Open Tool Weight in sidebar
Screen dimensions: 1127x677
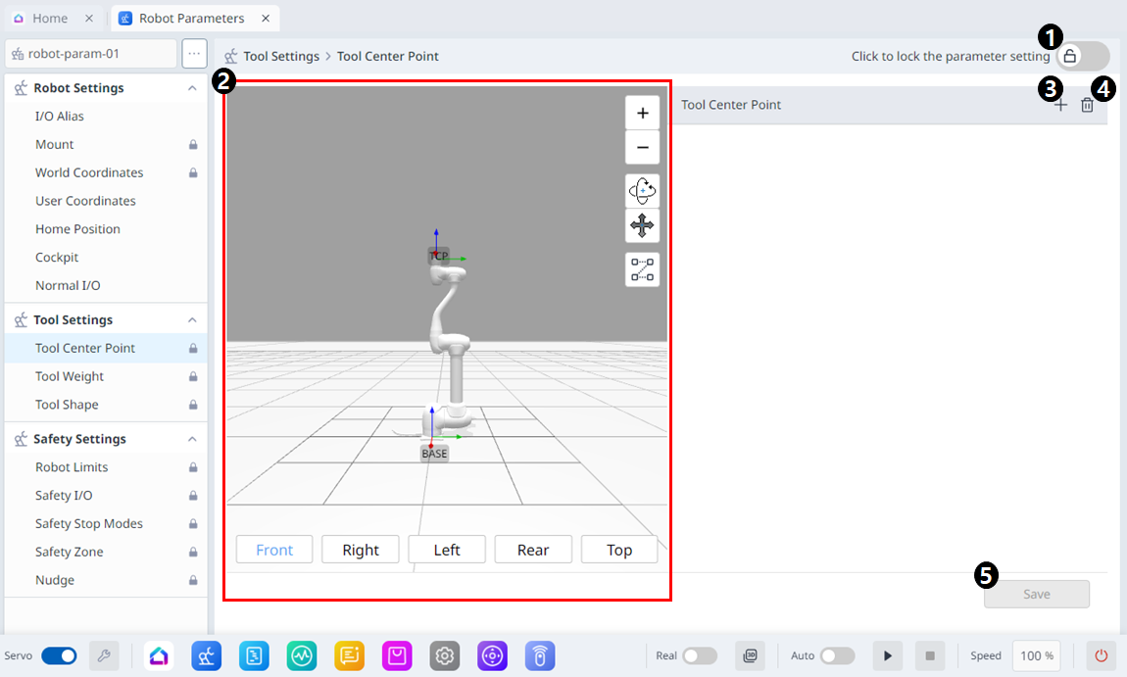[70, 376]
